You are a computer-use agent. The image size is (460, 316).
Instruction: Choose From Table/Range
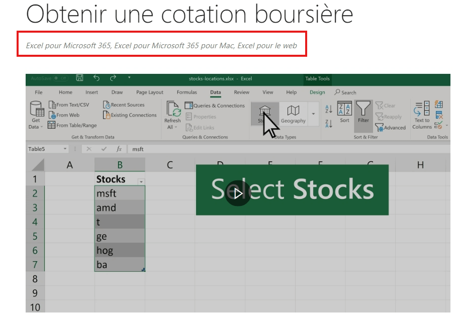click(72, 125)
